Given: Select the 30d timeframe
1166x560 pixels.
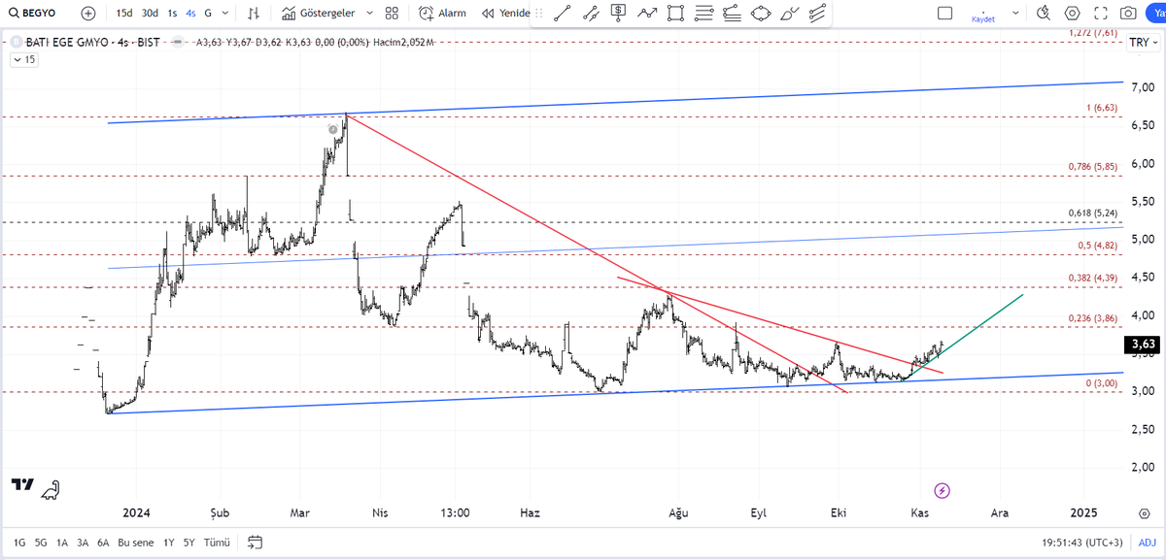Looking at the screenshot, I should click(150, 14).
